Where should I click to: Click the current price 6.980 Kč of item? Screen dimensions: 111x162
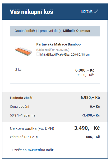85,70
